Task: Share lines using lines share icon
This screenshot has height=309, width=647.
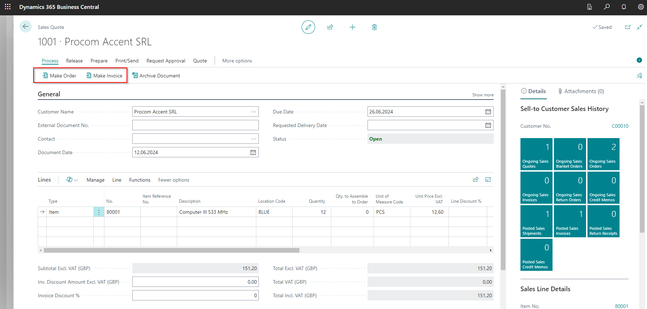Action: (x=476, y=179)
